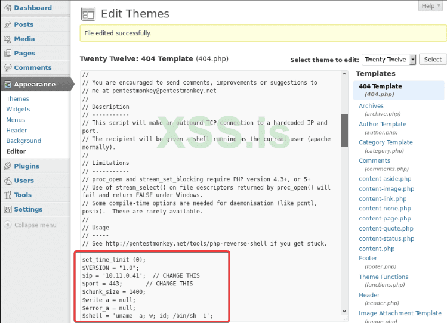Open the Footer template

tap(368, 258)
